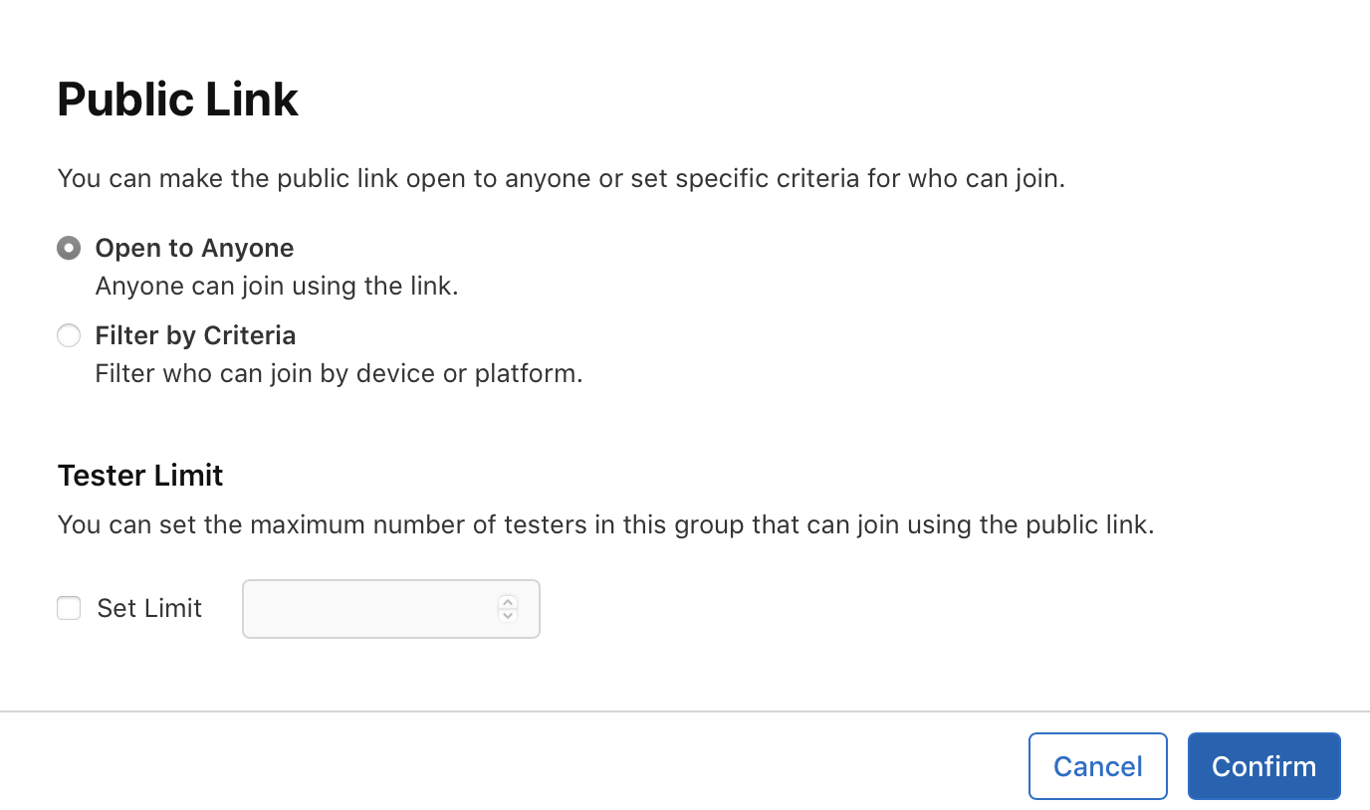Click the tester limit number input field
The image size is (1370, 810).
tap(368, 608)
